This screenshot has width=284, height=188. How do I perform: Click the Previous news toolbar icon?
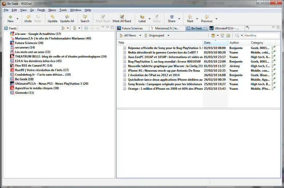tap(207, 19)
